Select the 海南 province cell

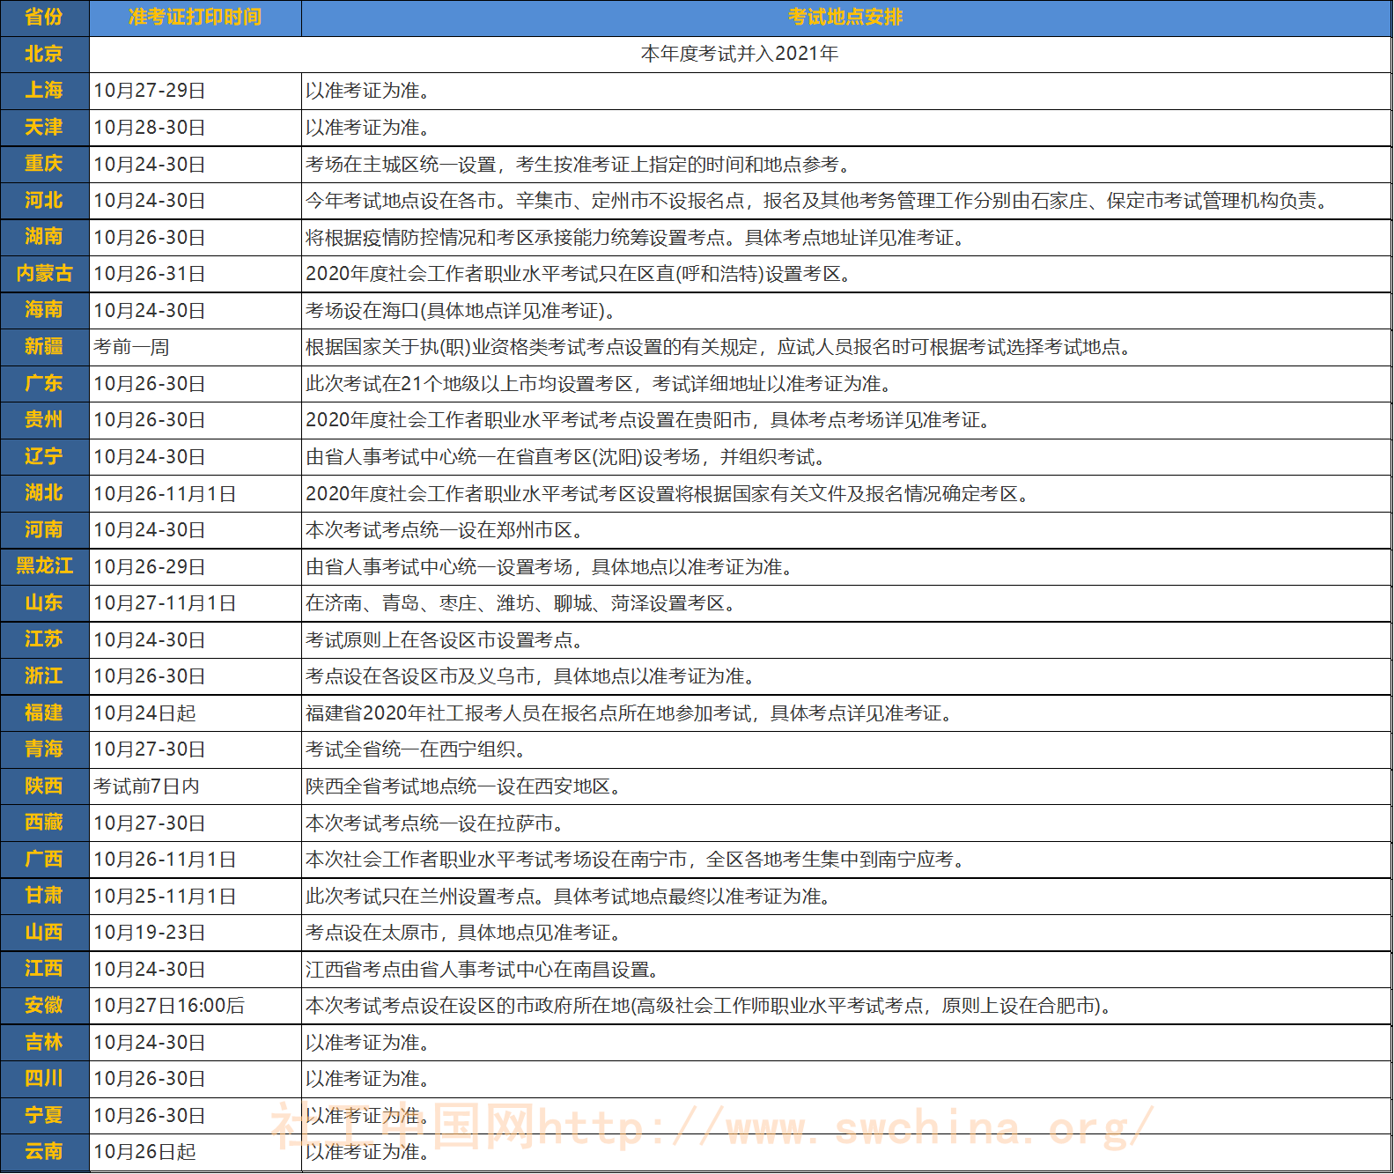click(44, 310)
